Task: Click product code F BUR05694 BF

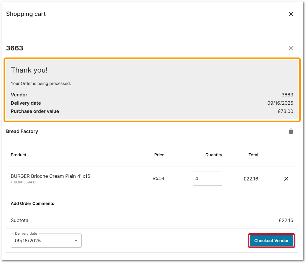Action: (x=24, y=182)
